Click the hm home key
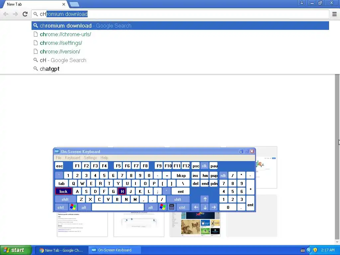The width and height of the screenshot is (340, 255). pos(205,175)
